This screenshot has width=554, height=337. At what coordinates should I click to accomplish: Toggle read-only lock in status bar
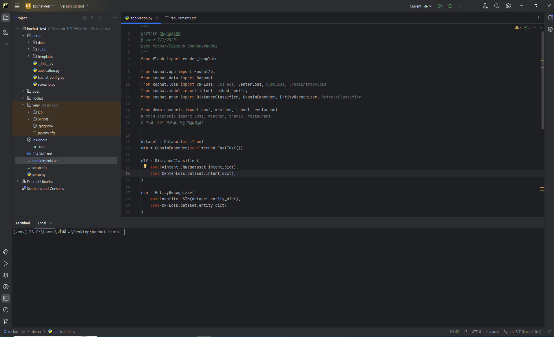(549, 332)
